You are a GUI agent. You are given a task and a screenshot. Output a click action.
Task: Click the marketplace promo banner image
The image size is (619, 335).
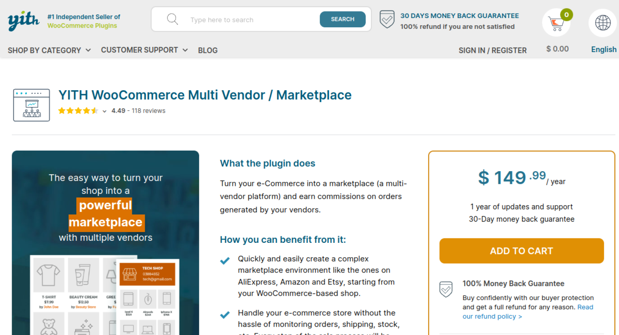105,243
